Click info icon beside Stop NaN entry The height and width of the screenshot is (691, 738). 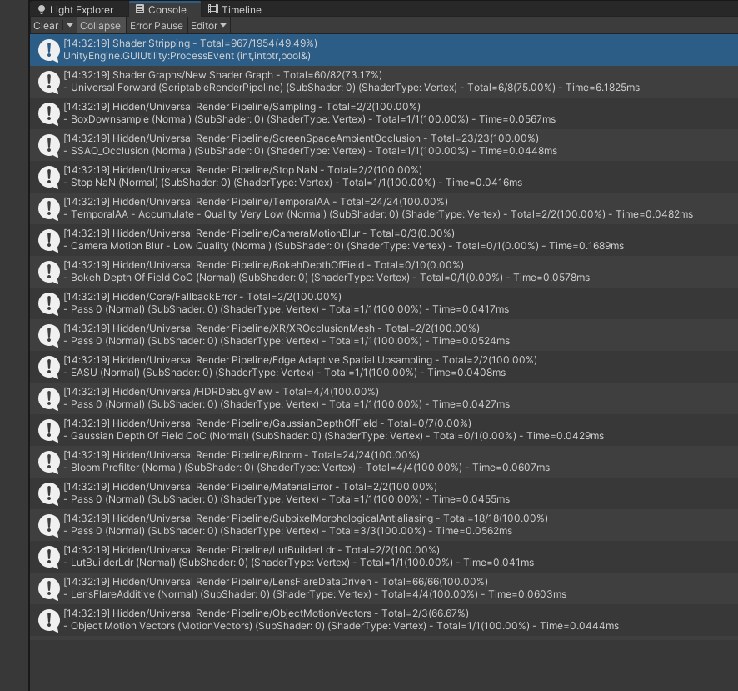49,176
